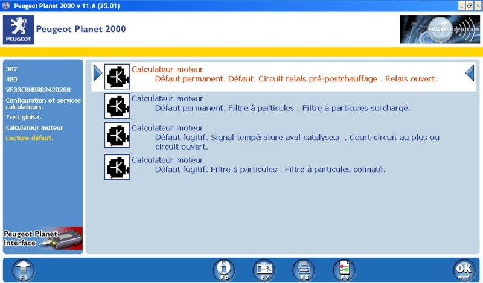Click the Peugeot Planet Interface image

[x=43, y=238]
